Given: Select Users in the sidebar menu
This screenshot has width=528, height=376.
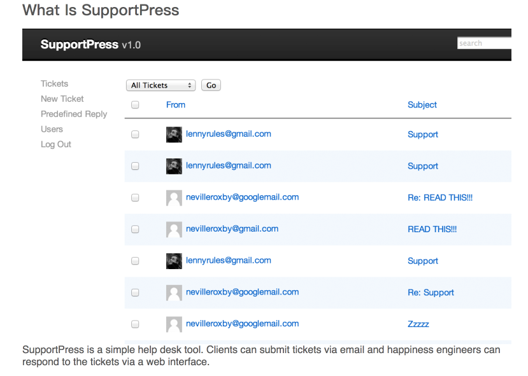Looking at the screenshot, I should [x=52, y=129].
